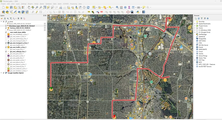Open the Select Features dropdown arrow

click(97, 7)
